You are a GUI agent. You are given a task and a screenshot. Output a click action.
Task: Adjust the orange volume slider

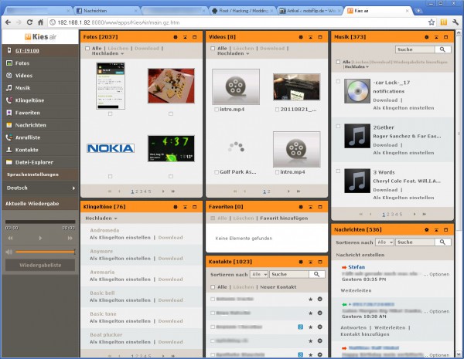click(x=45, y=252)
